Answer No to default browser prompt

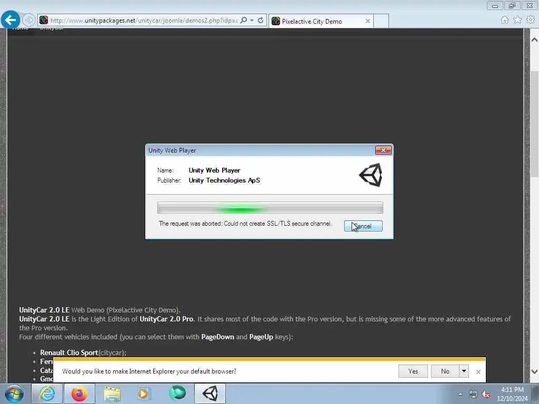tap(445, 371)
